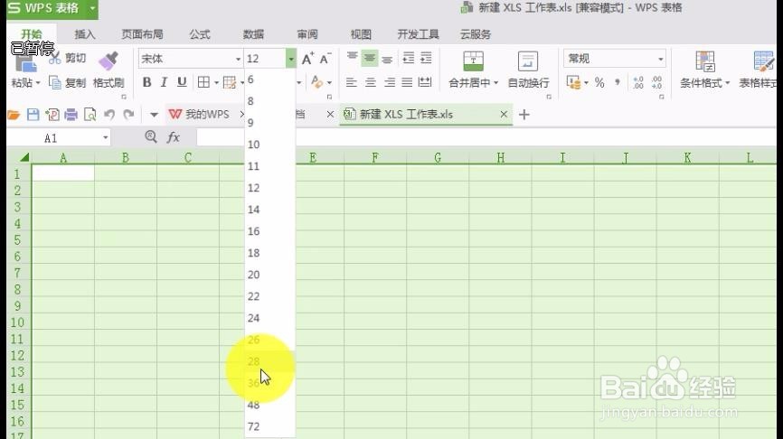Click the print preview icon
The width and height of the screenshot is (783, 439).
(90, 115)
